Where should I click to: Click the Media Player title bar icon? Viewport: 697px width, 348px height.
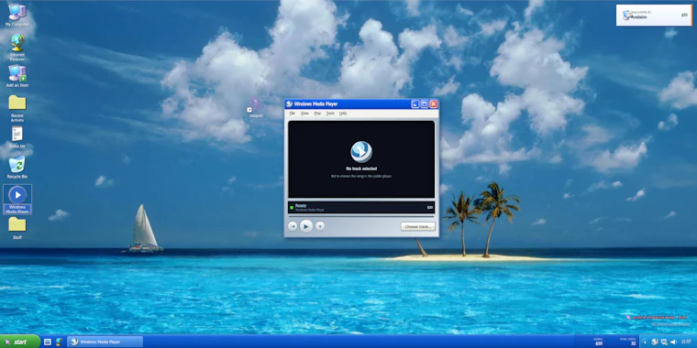(290, 103)
